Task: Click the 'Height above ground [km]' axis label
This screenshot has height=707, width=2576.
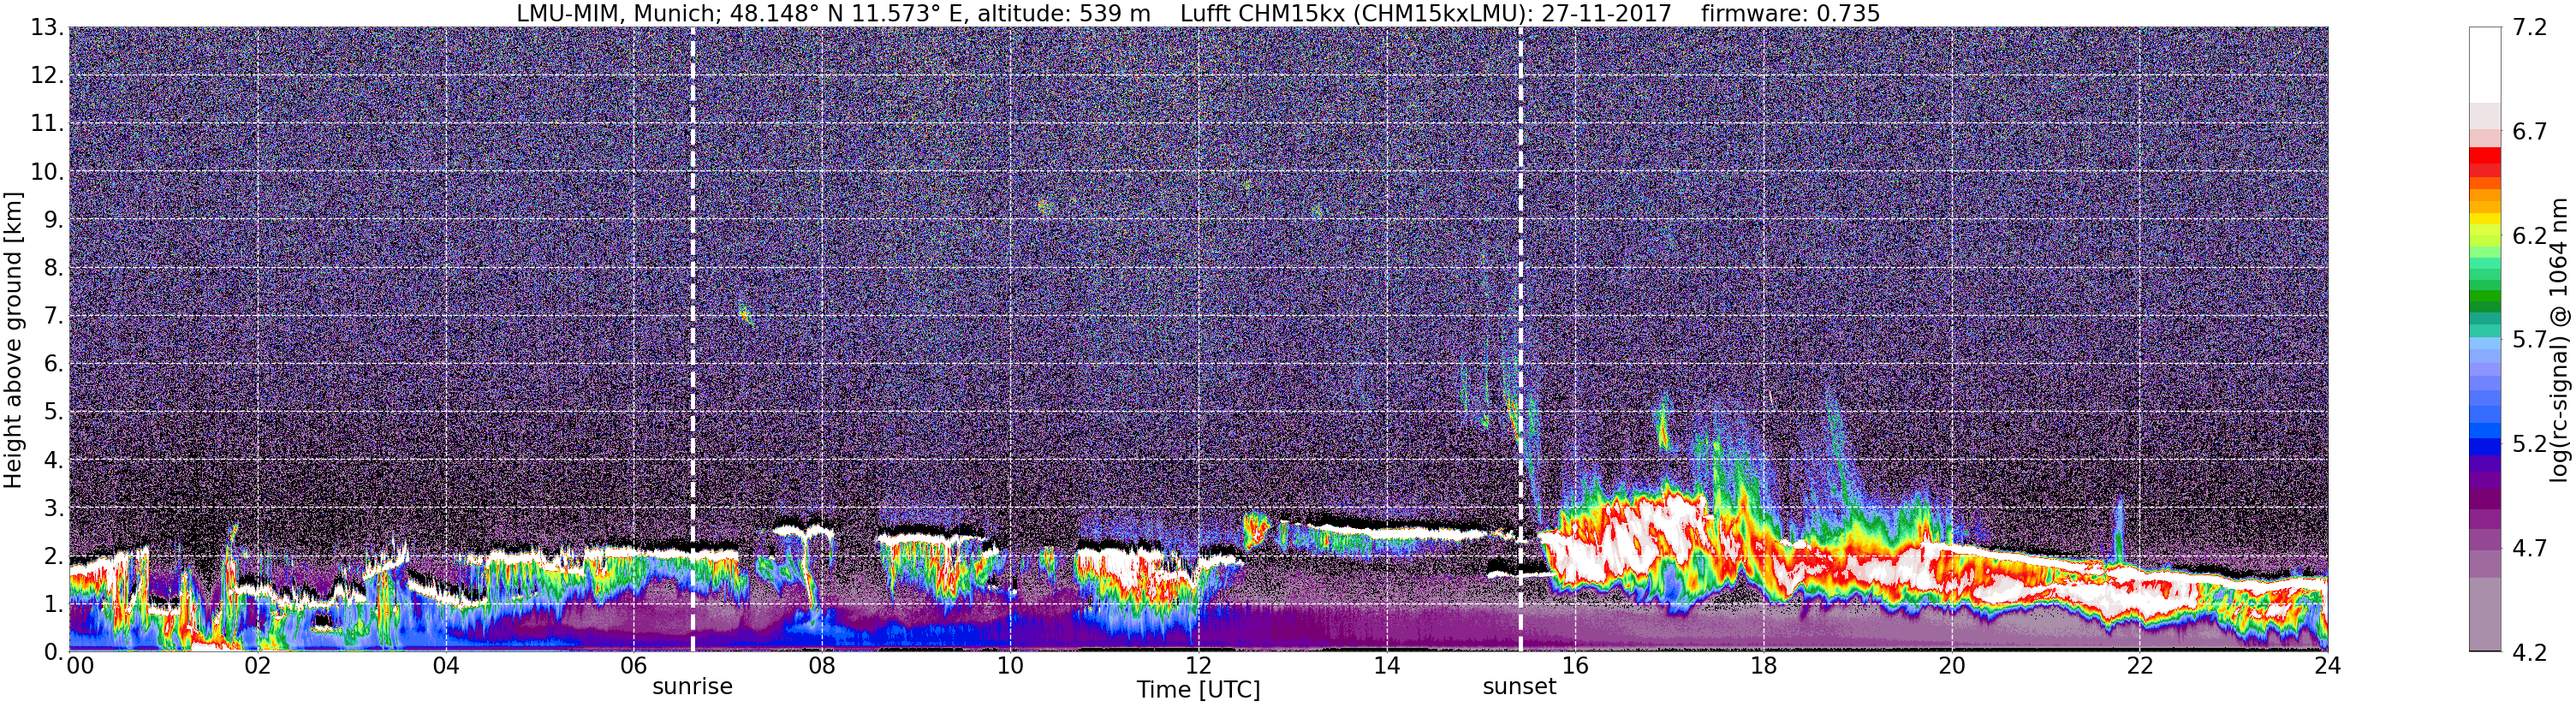Action: (x=13, y=340)
